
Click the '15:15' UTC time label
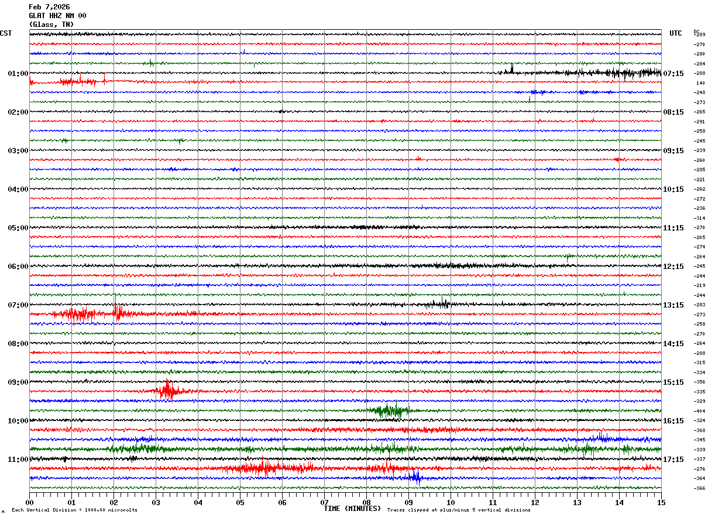(x=673, y=382)
